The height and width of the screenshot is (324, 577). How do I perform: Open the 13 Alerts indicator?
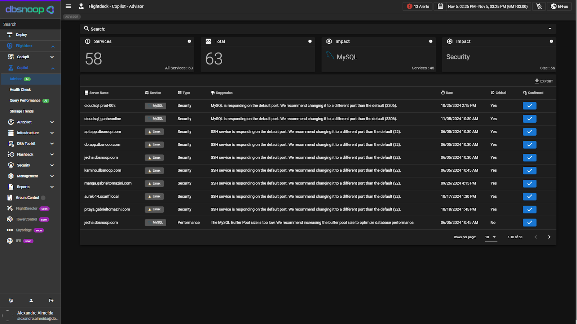[x=418, y=6]
